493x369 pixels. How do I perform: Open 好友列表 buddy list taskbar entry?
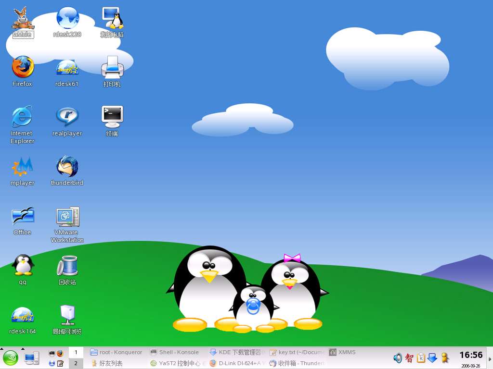117,363
